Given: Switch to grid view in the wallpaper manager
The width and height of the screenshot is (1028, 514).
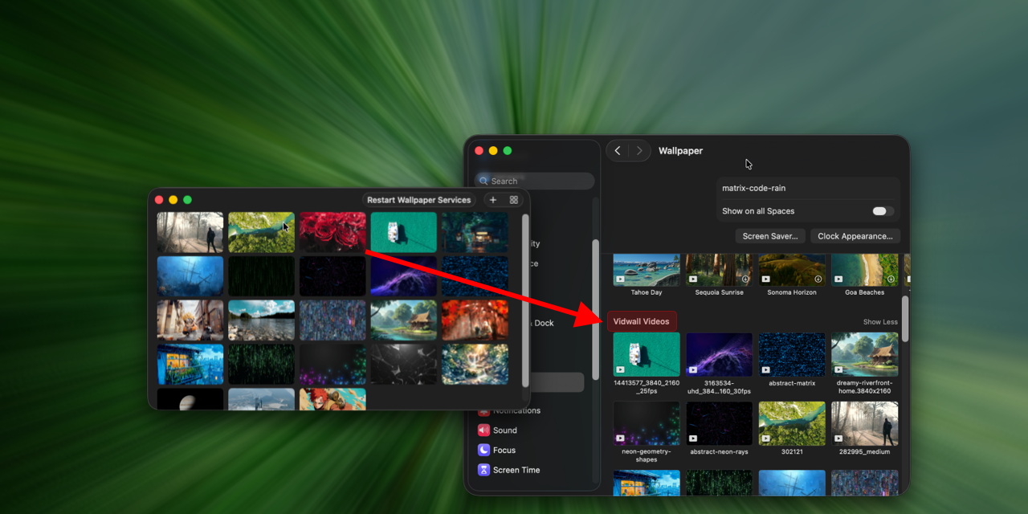Looking at the screenshot, I should [x=512, y=199].
